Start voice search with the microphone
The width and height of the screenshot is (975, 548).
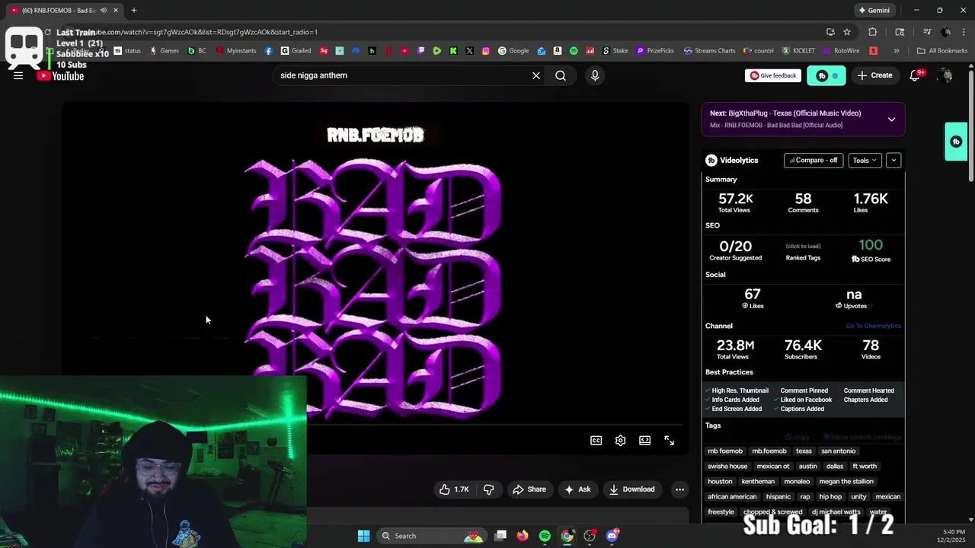click(595, 75)
